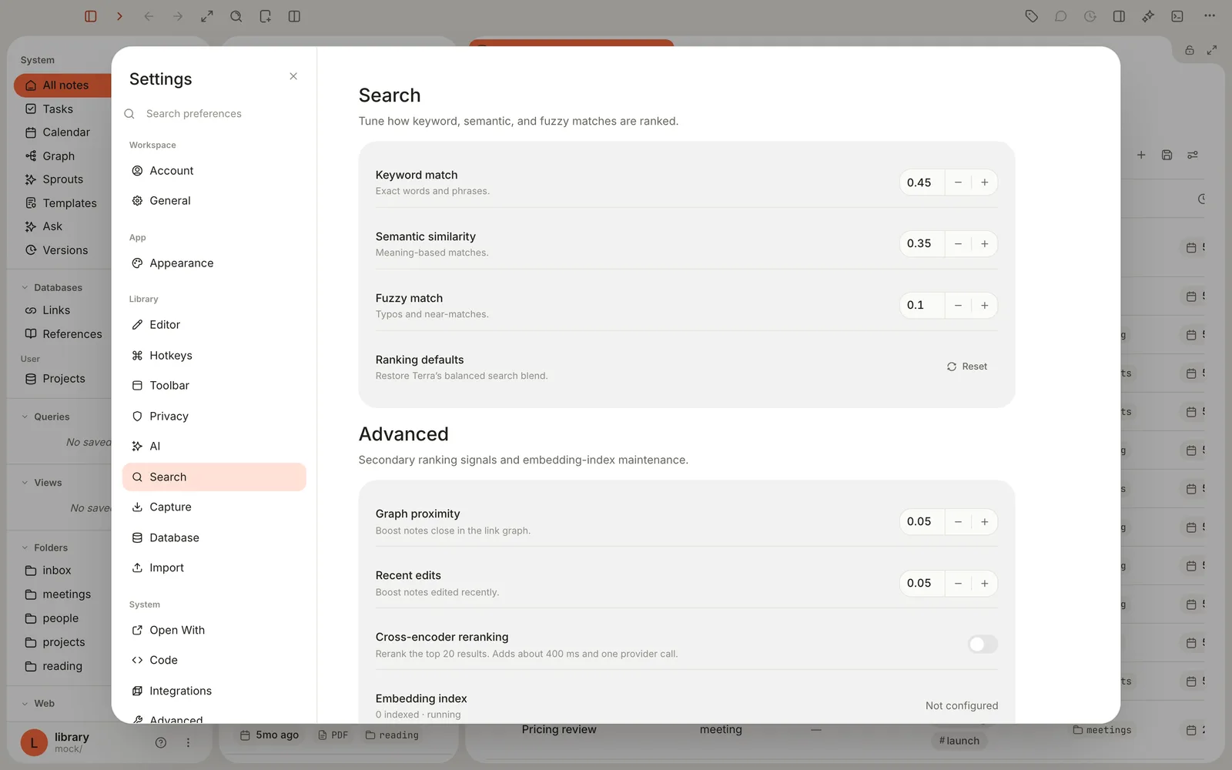Open the more options ellipsis menu

coord(1210,16)
